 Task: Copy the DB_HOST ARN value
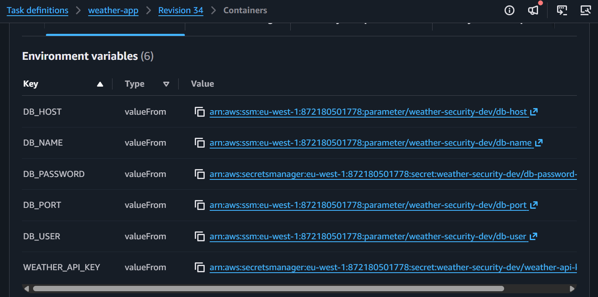point(200,112)
